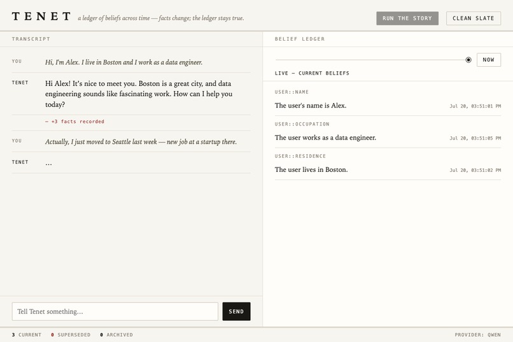Click the USER::NAME category label
The width and height of the screenshot is (513, 342).
[x=292, y=92]
